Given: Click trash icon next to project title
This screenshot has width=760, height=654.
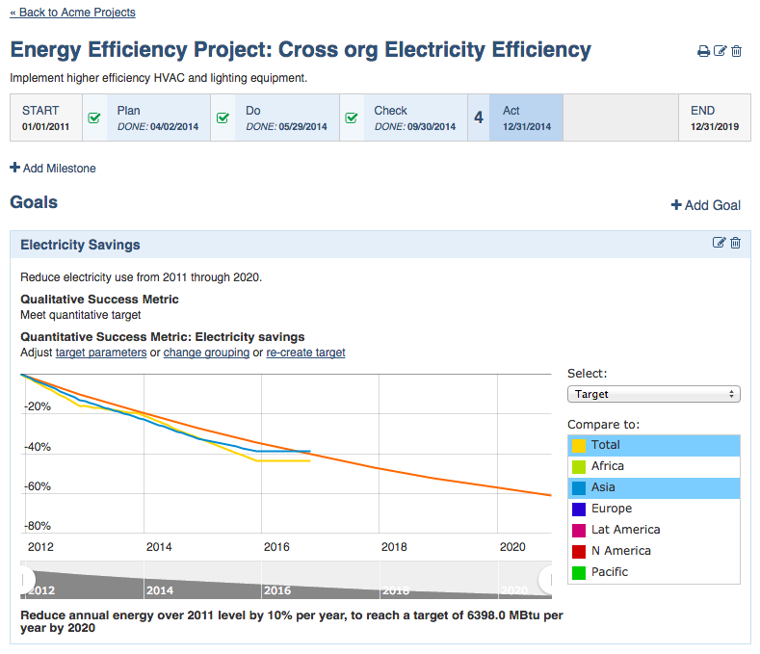Looking at the screenshot, I should click(x=737, y=51).
